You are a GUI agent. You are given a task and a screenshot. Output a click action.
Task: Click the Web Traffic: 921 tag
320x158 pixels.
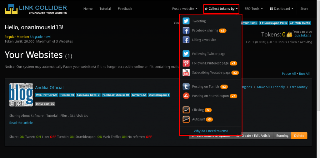pyautogui.click(x=47, y=95)
